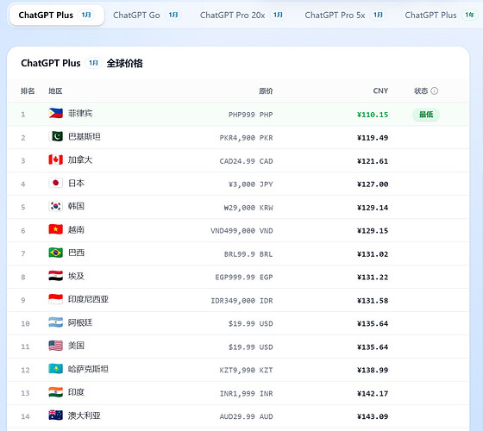483x431 pixels.
Task: Click the CAD24.99 CAD original price
Action: (x=246, y=161)
